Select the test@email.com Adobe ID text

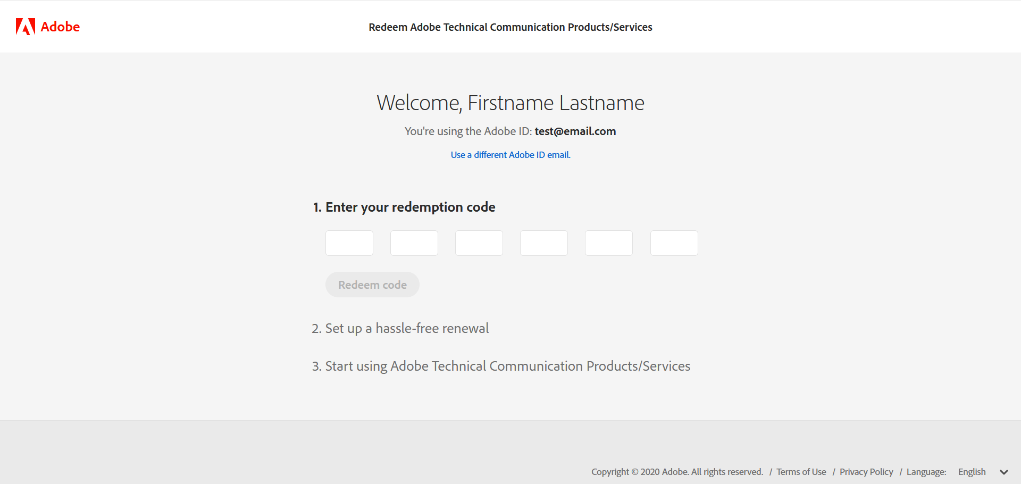575,131
